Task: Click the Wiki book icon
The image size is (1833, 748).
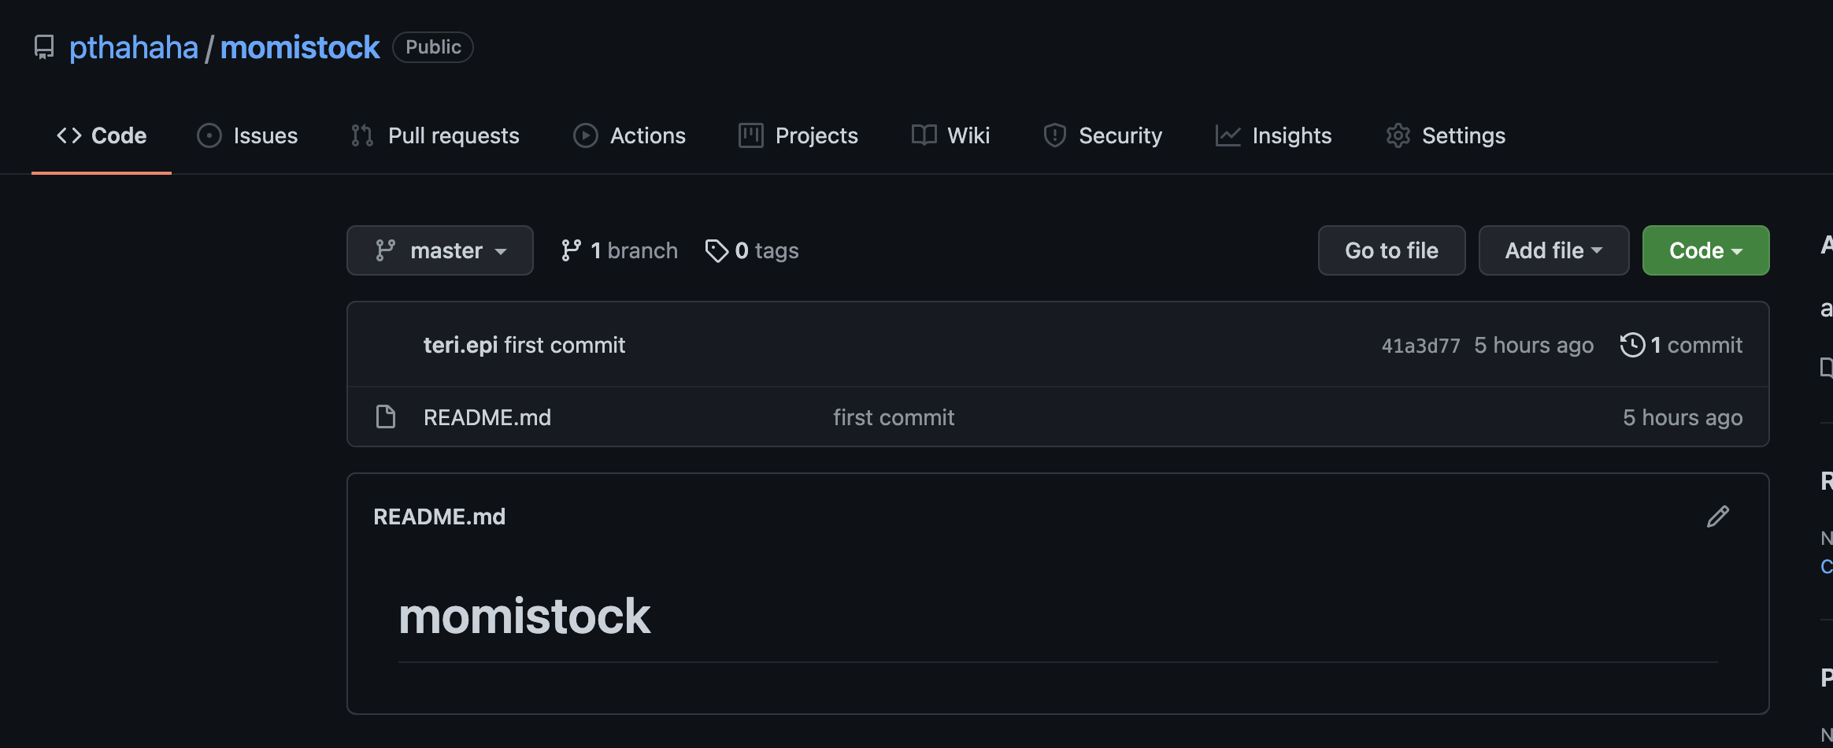Action: point(924,135)
